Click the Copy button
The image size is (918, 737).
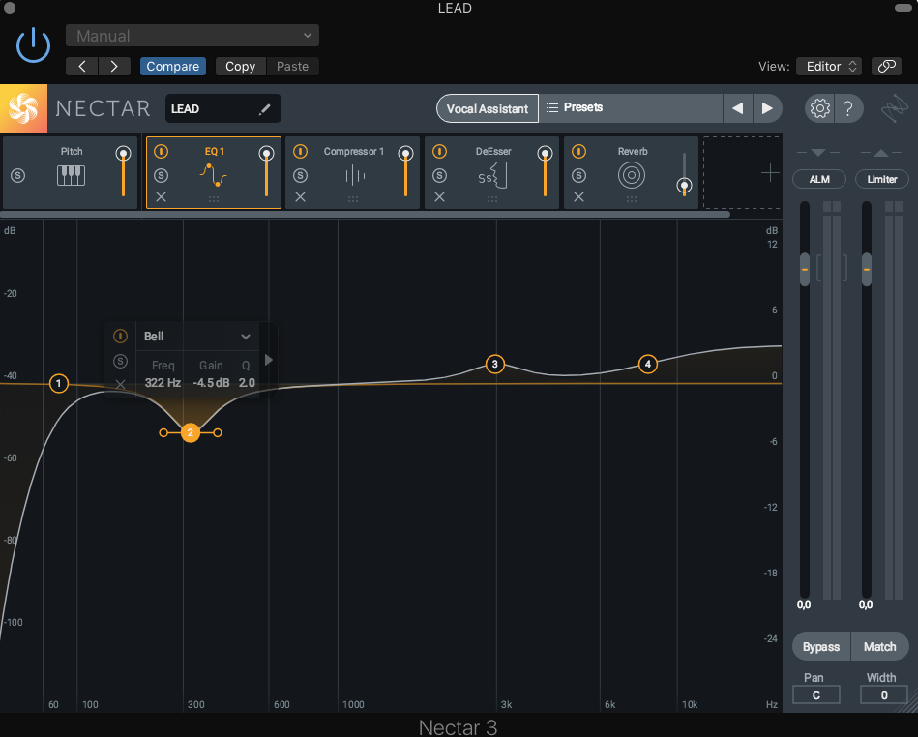coord(241,66)
